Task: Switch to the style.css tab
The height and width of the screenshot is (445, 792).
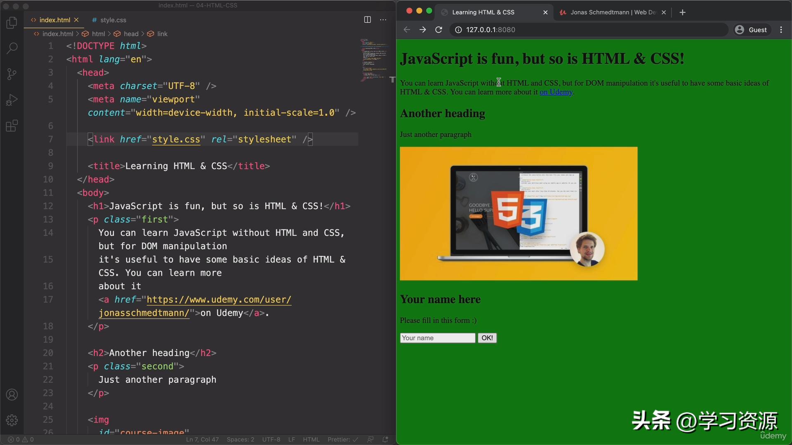Action: pyautogui.click(x=112, y=20)
